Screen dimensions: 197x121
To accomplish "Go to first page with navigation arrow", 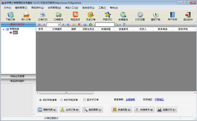I will pyautogui.click(x=39, y=25).
